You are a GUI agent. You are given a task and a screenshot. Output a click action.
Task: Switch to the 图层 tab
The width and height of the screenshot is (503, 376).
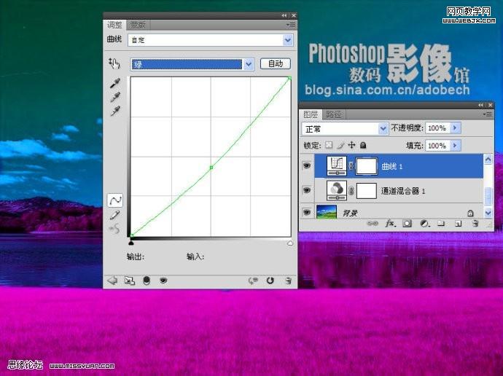point(311,114)
